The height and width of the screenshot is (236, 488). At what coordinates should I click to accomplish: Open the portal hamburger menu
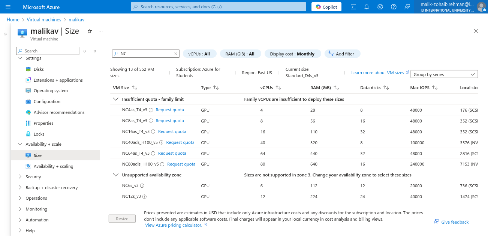pos(8,7)
